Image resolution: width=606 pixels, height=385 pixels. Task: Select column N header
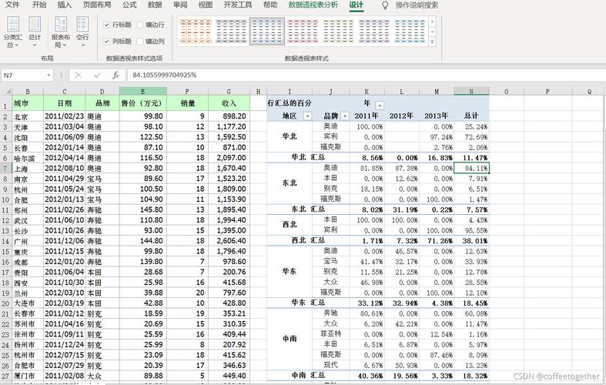point(471,92)
